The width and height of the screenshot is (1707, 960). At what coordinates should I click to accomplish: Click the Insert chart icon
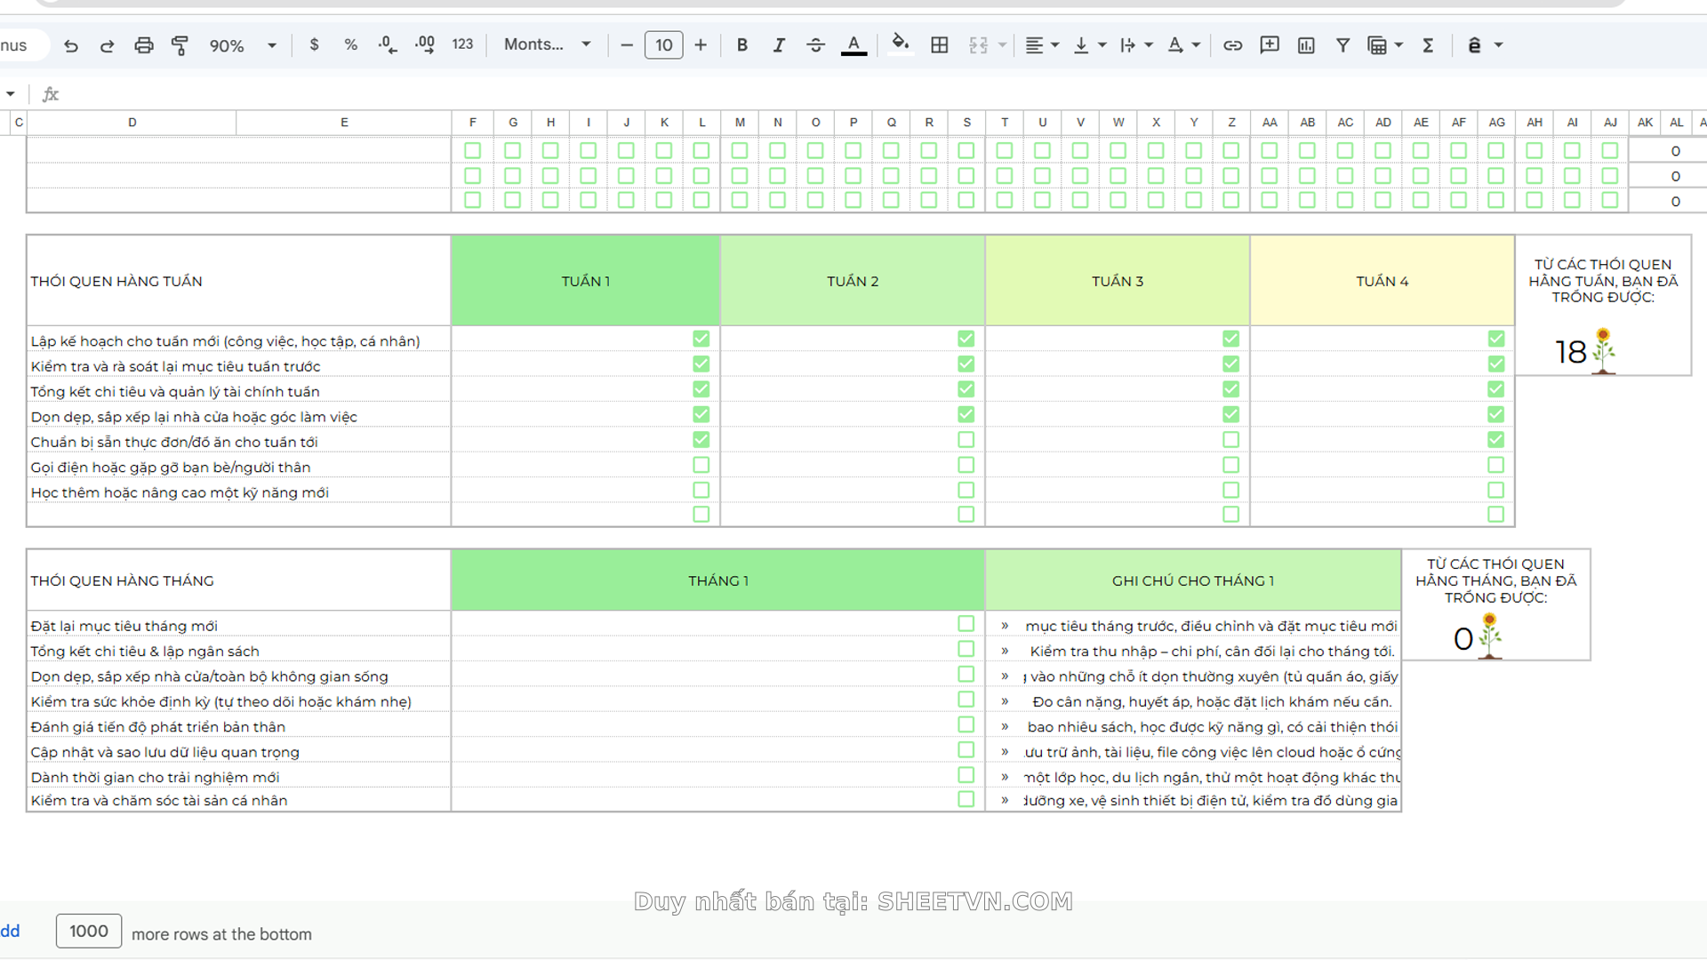1306,45
